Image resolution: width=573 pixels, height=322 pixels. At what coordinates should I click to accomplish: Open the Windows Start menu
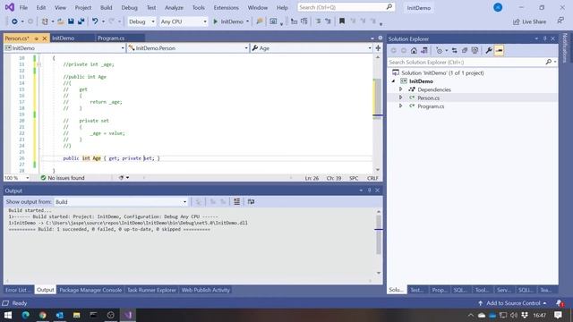click(x=8, y=315)
